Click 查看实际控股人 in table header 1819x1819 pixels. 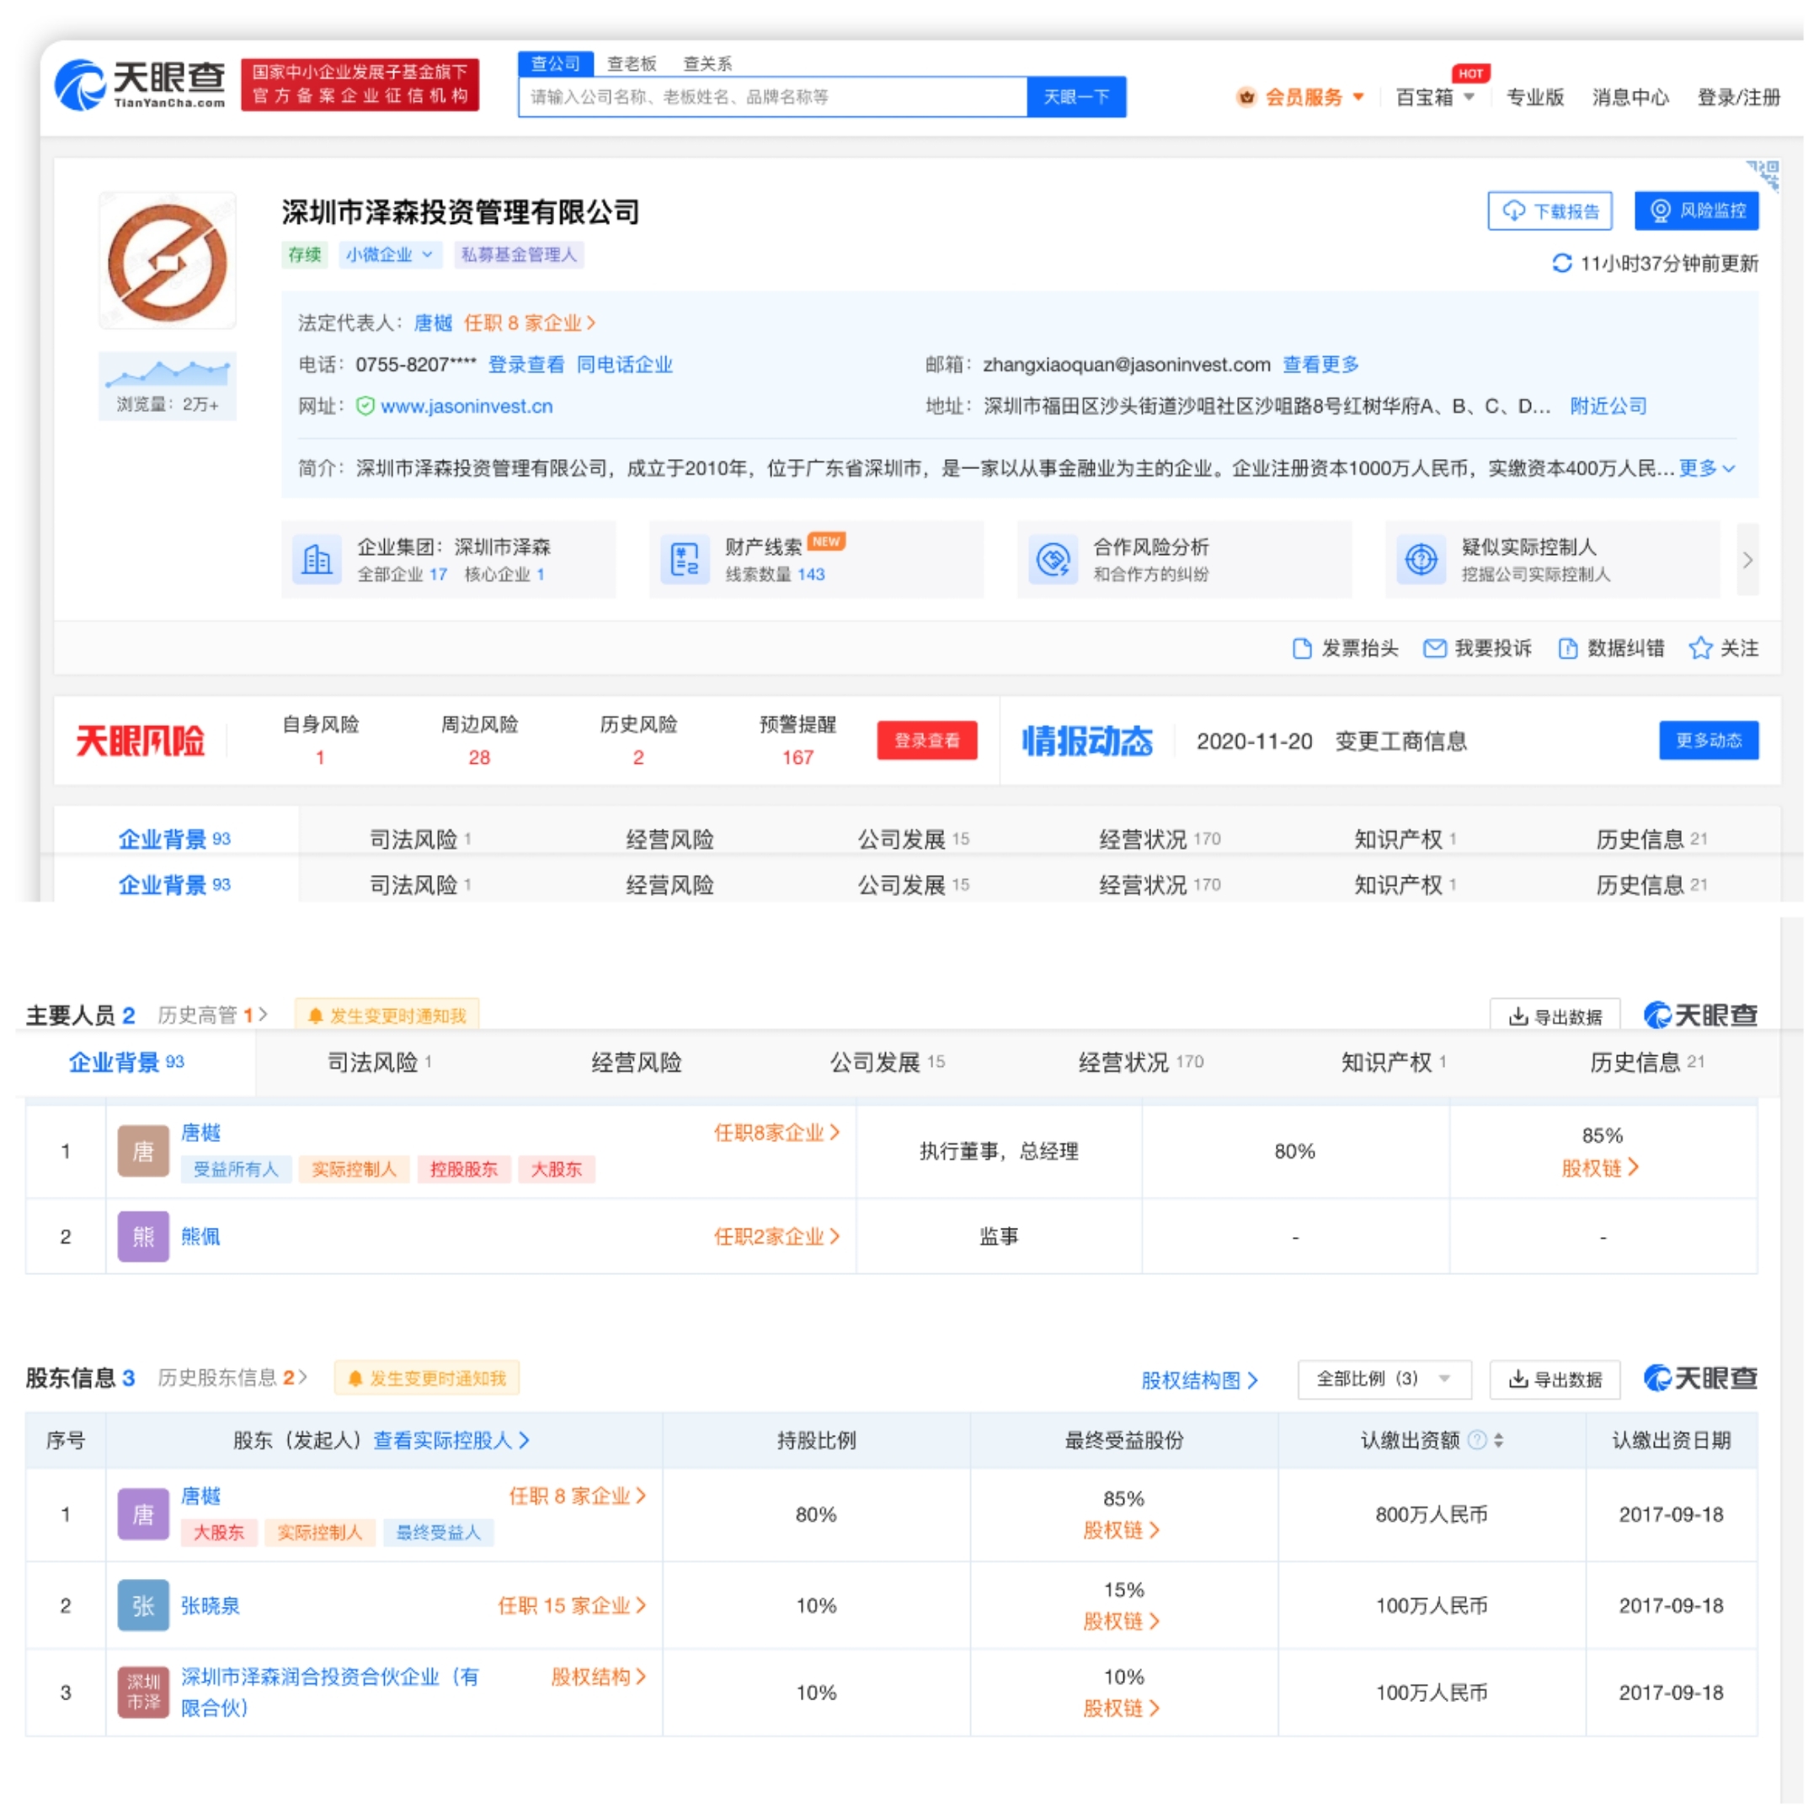(x=451, y=1441)
